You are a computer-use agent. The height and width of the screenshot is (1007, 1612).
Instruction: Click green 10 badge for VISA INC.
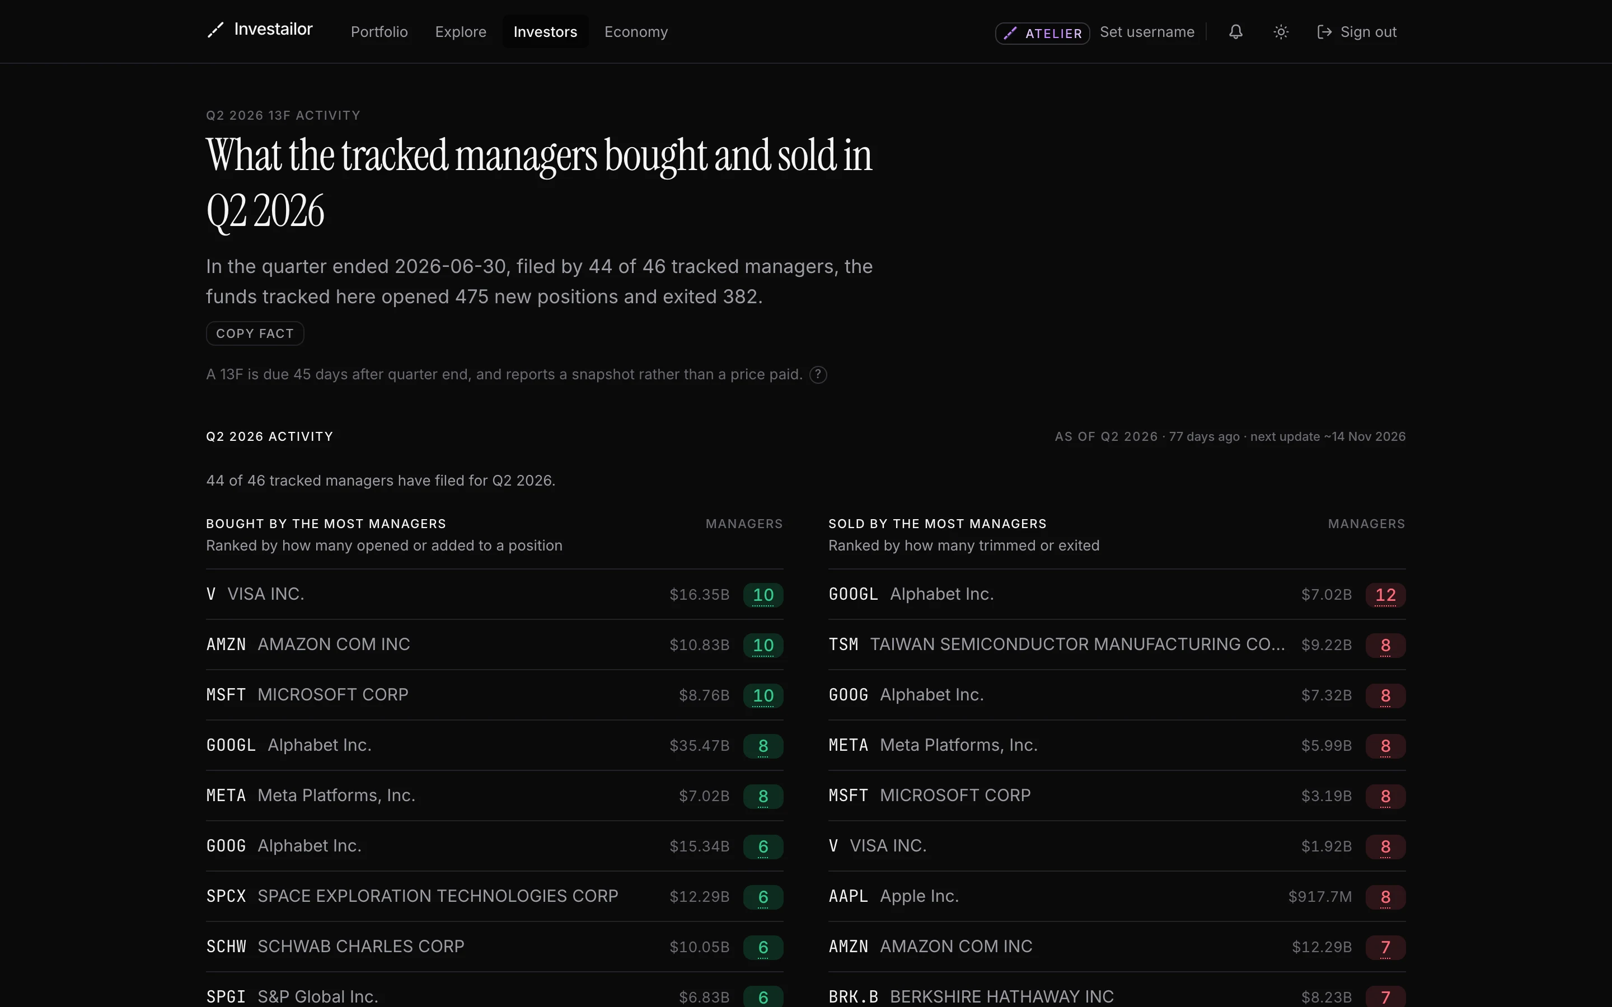(763, 595)
